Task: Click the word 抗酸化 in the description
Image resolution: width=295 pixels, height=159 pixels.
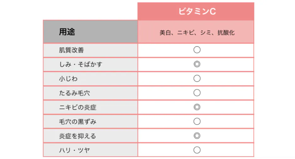Action: 226,32
